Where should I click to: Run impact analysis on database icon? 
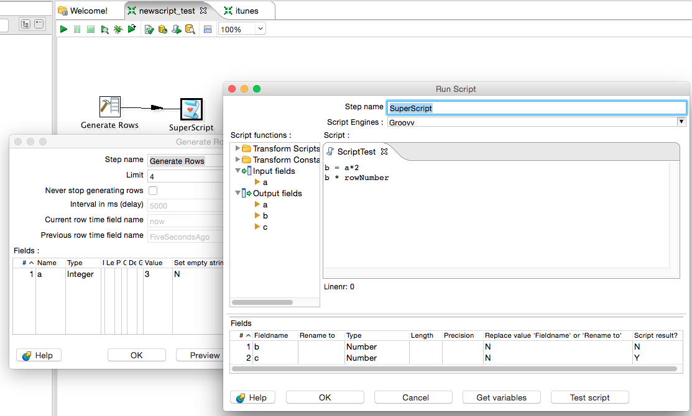point(163,29)
